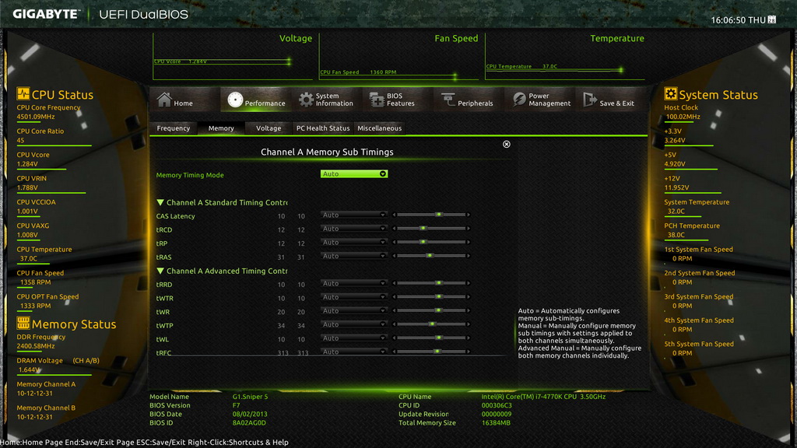Image resolution: width=797 pixels, height=448 pixels.
Task: Open the BIOS Features chip icon
Action: (377, 100)
